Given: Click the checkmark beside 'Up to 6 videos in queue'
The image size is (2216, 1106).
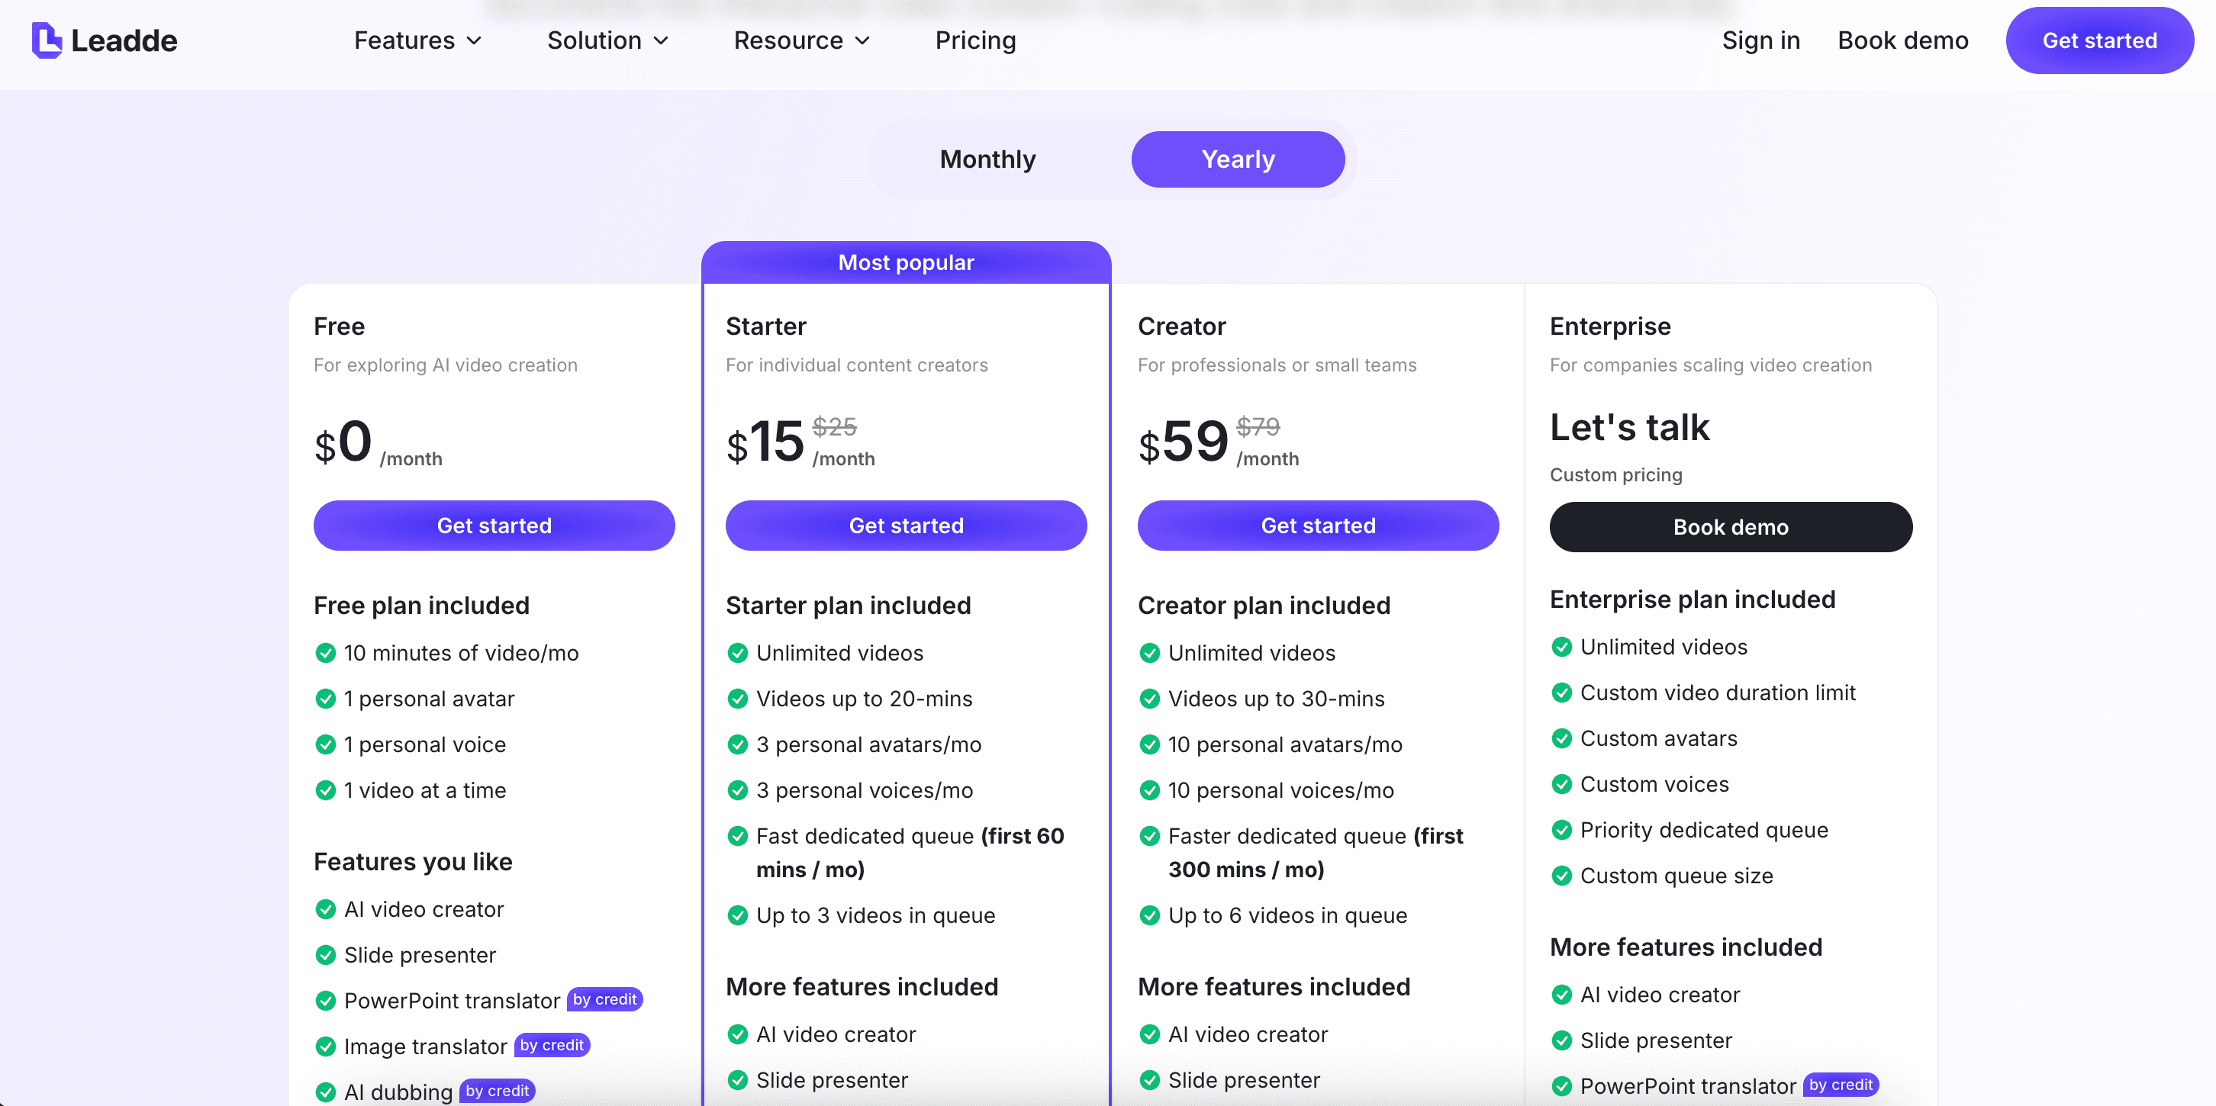Looking at the screenshot, I should [1149, 915].
